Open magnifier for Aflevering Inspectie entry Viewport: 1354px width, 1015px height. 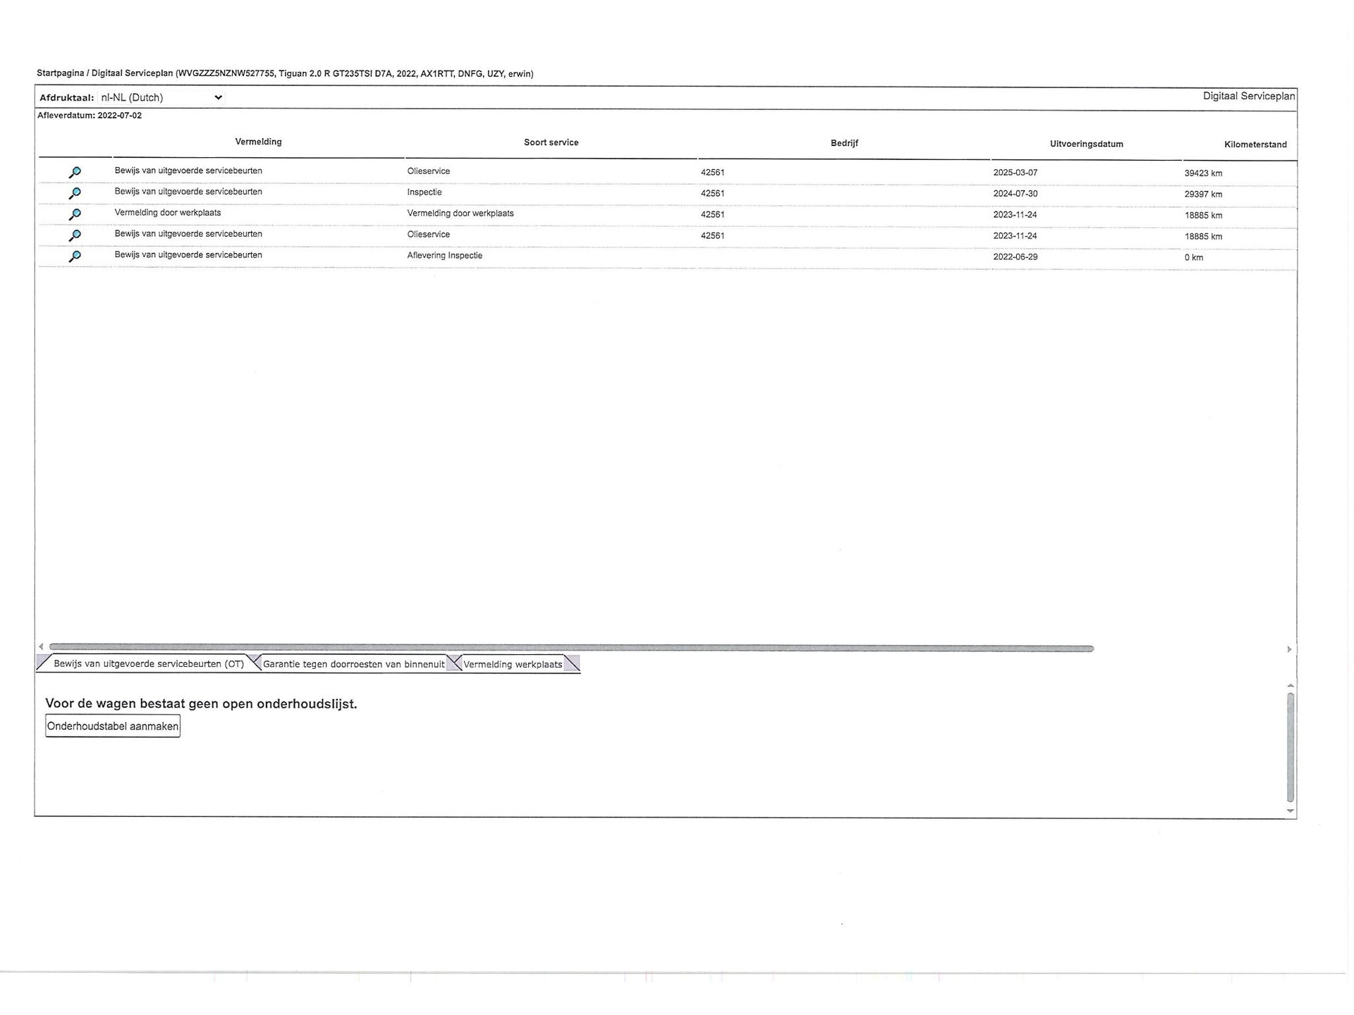coord(75,257)
